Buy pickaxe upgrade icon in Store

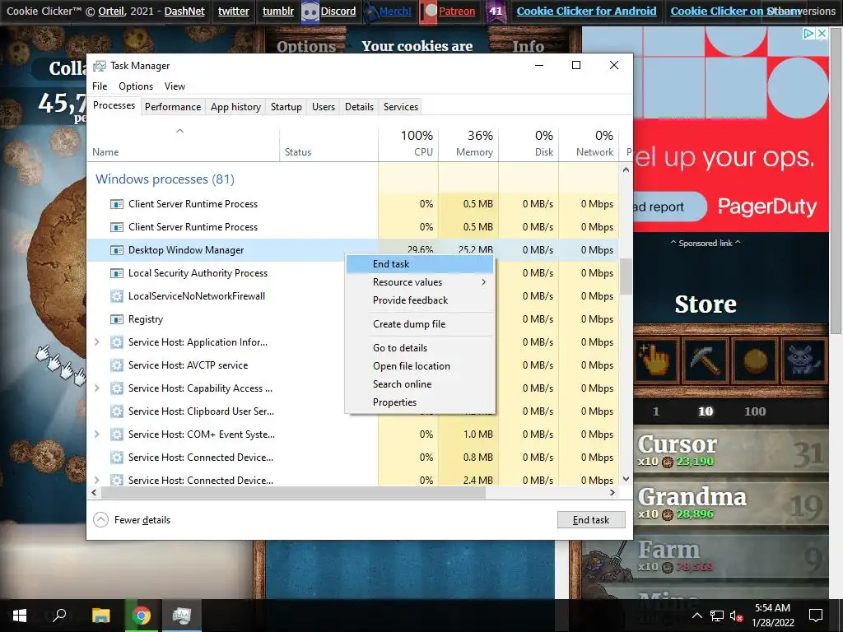coord(705,359)
